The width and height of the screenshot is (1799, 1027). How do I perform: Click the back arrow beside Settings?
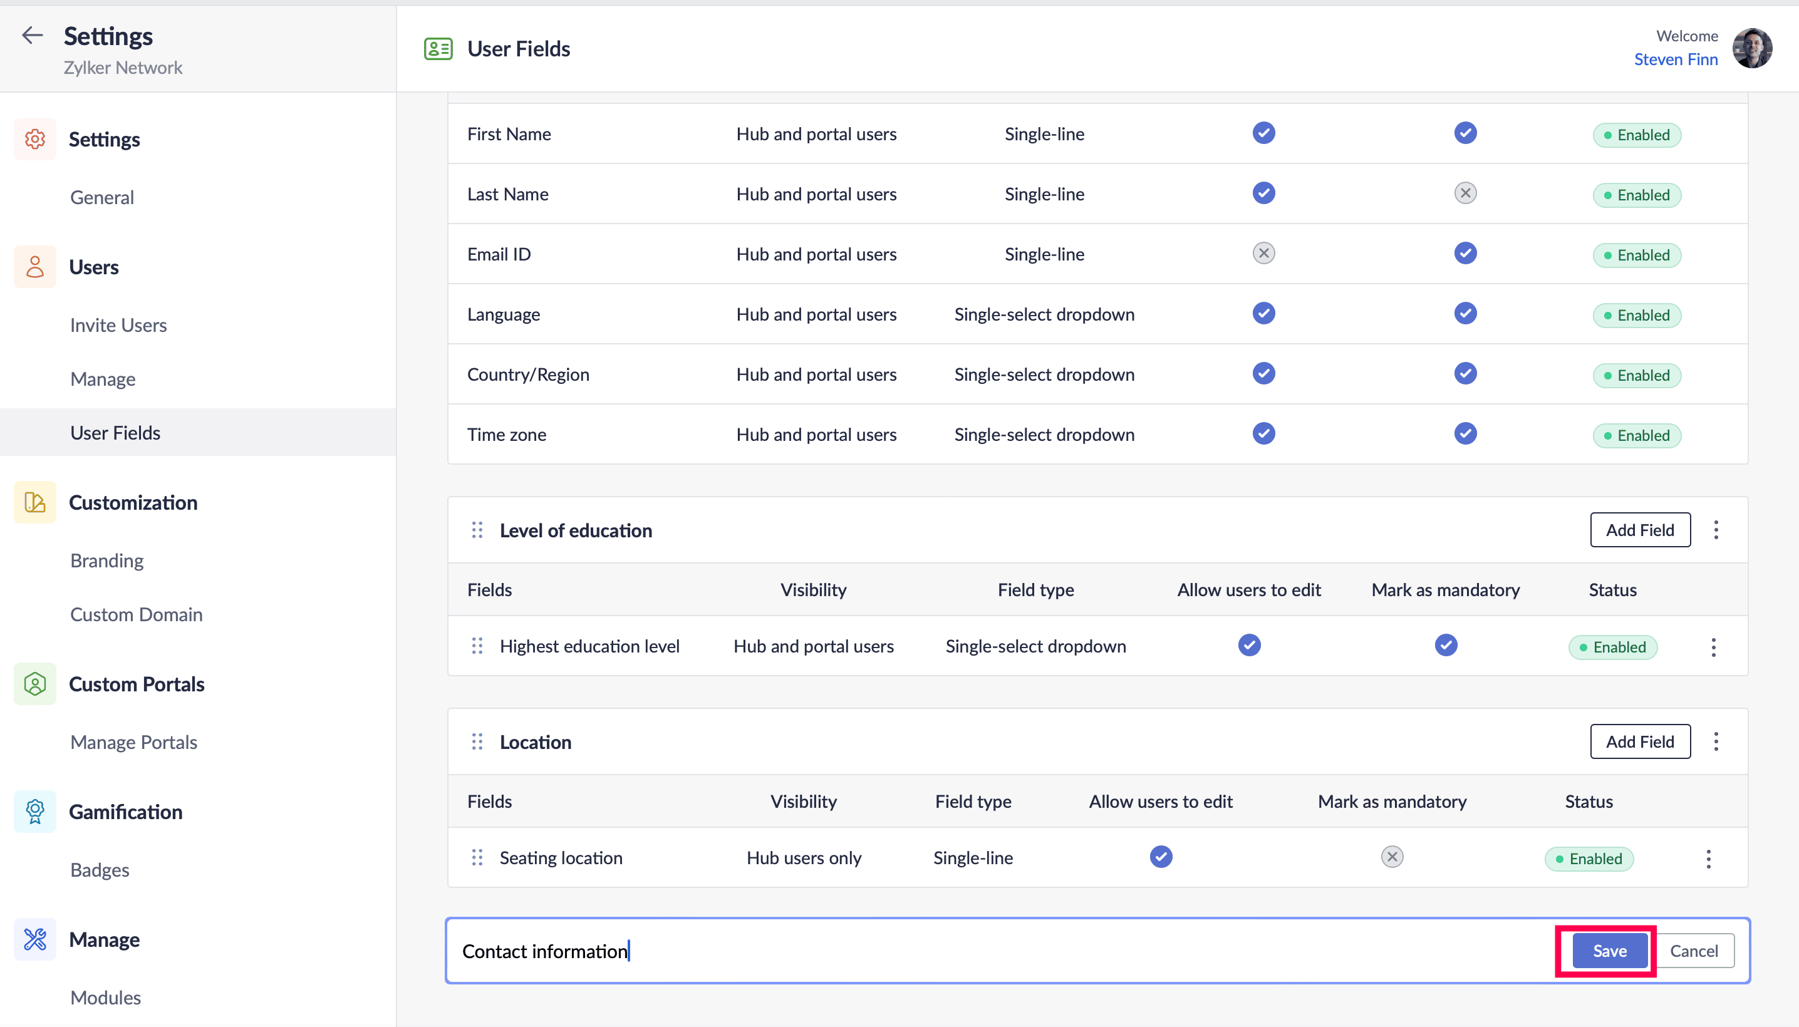tap(33, 35)
